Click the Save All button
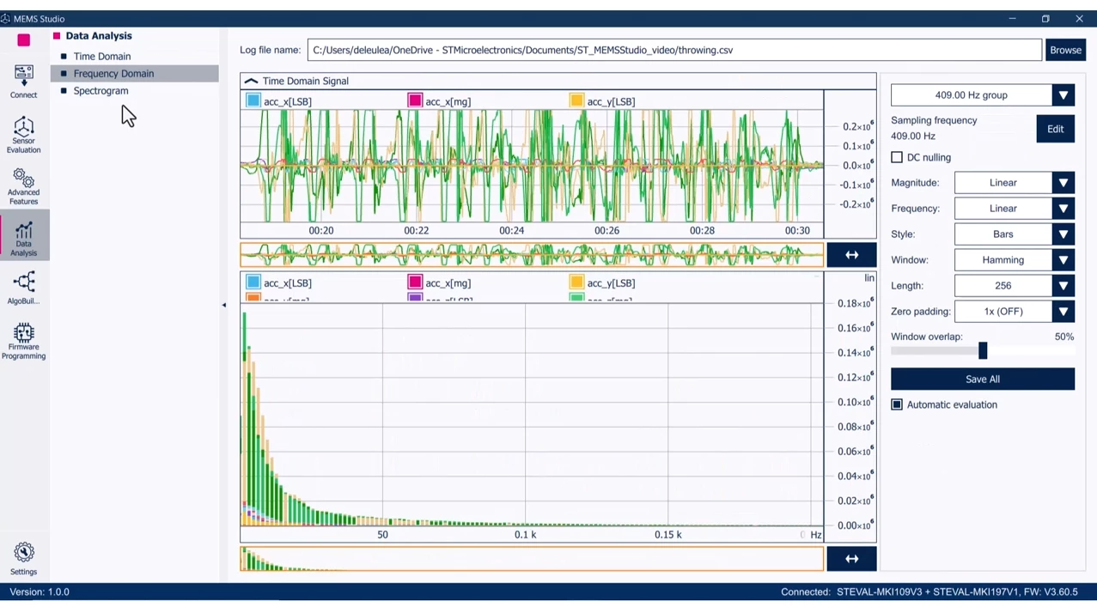Viewport: 1097px width, 613px height. pyautogui.click(x=983, y=379)
